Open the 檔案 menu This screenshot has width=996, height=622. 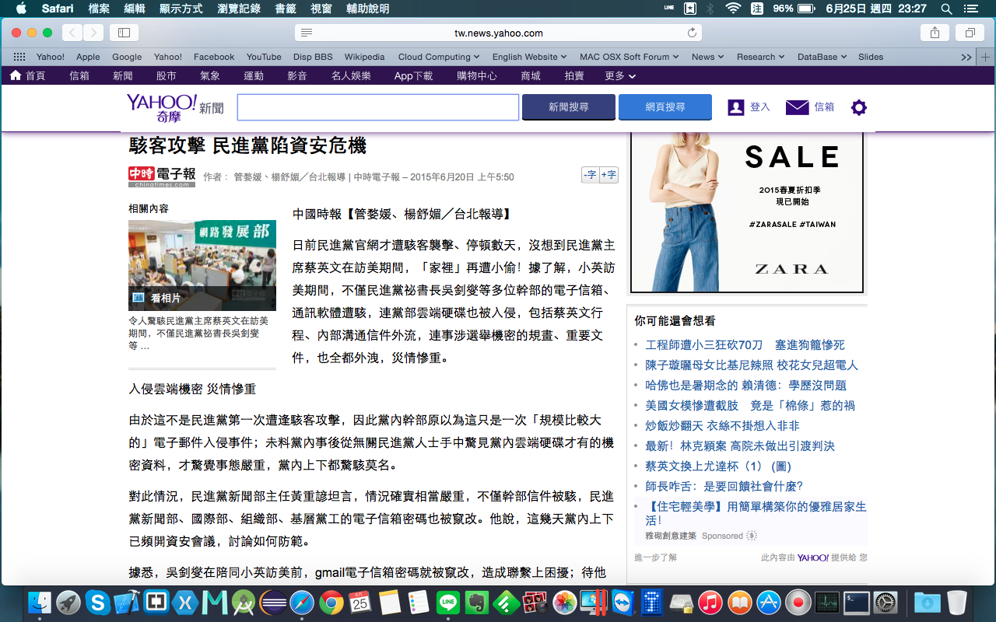coord(99,9)
